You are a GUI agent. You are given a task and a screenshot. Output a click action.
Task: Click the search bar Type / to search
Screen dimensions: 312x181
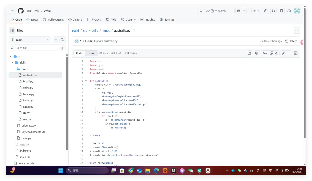[x=216, y=11]
